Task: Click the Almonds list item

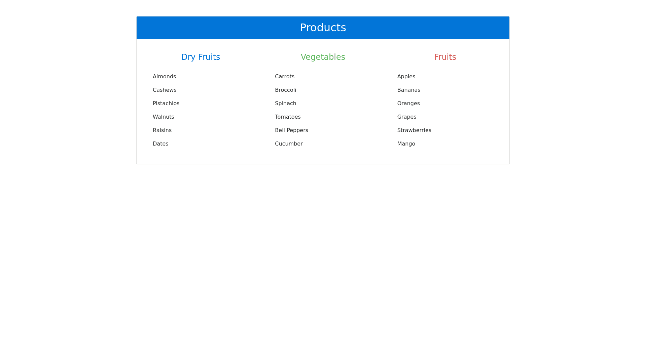Action: point(164,77)
